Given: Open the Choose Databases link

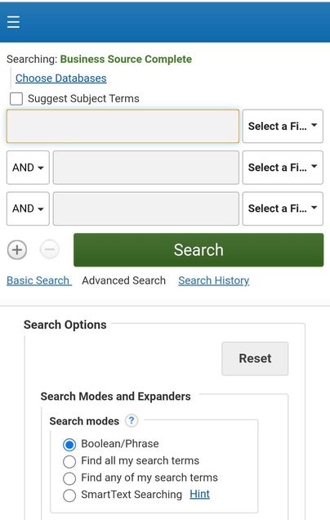Looking at the screenshot, I should click(61, 78).
